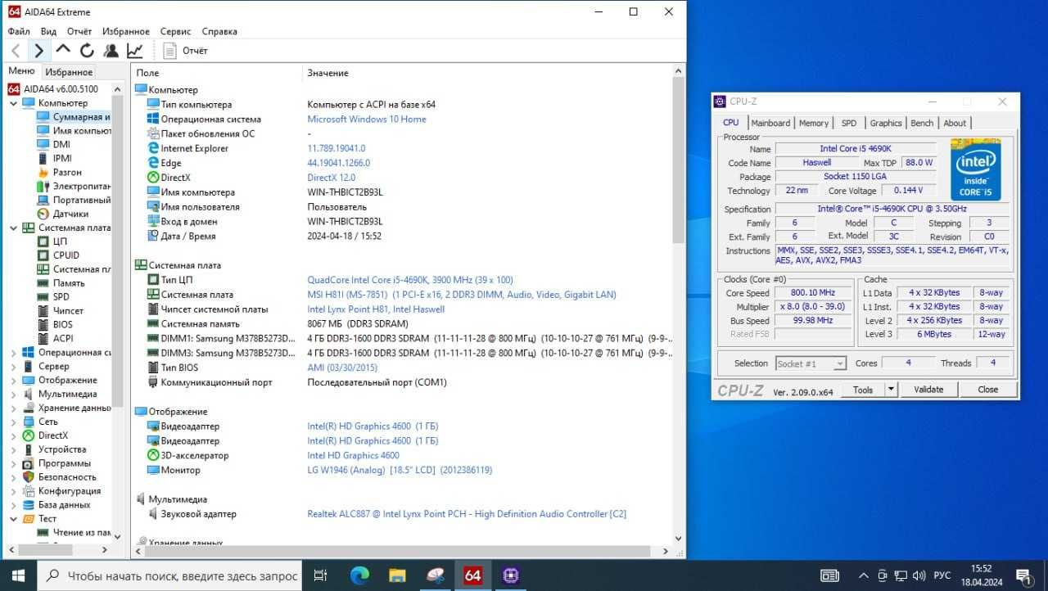Open the Справка menu

[219, 31]
